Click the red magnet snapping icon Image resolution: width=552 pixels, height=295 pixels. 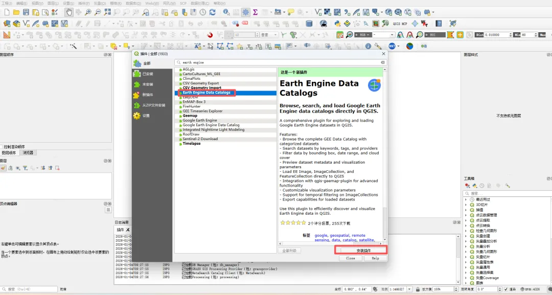210,35
